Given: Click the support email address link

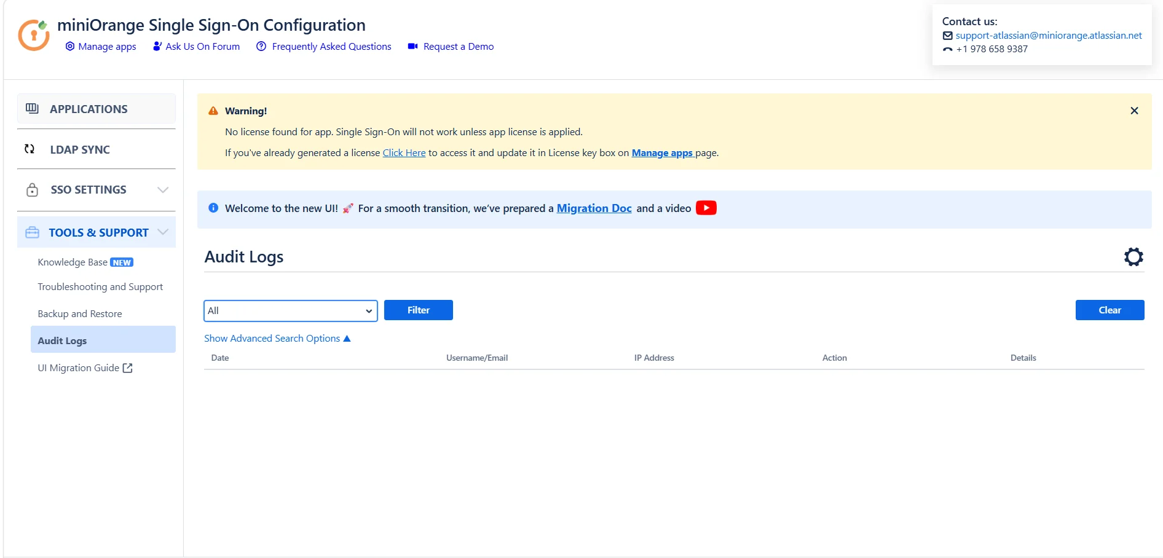Looking at the screenshot, I should (x=1049, y=36).
